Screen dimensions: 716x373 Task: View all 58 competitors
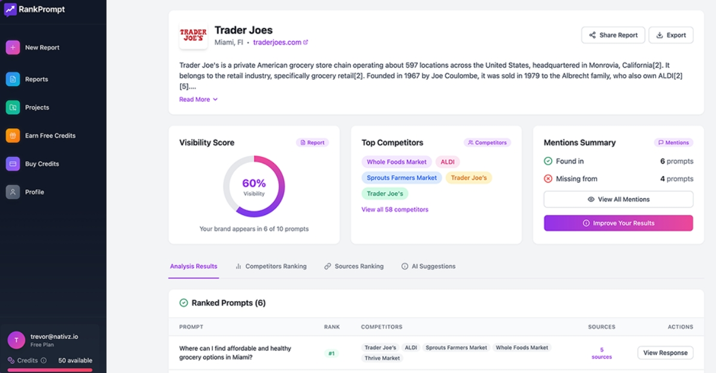(x=395, y=209)
